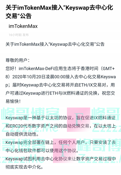Tap the line Keyswap是一种基于以太坊的协议
This screenshot has height=175, width=121.
pos(61,118)
